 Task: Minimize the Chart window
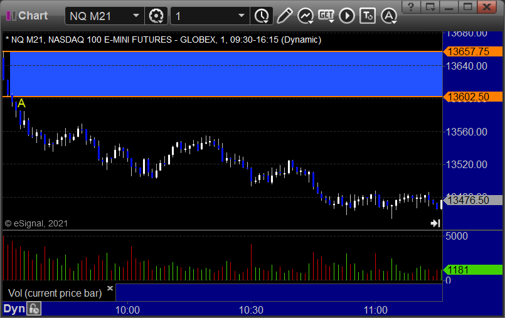[449, 6]
